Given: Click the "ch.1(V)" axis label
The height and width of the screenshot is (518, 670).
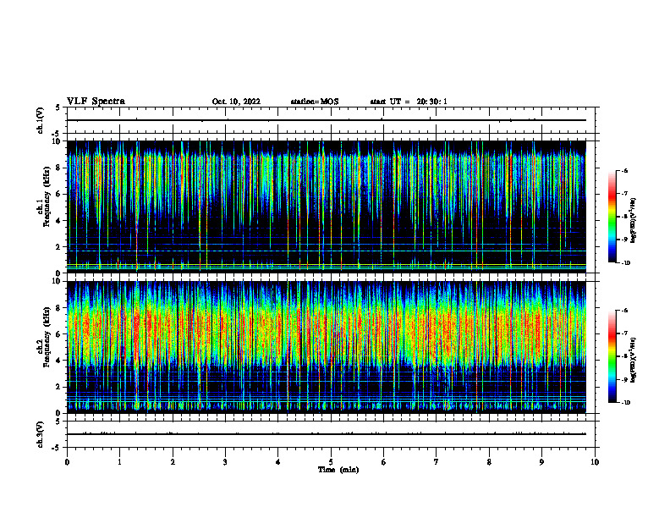Looking at the screenshot, I should point(40,120).
